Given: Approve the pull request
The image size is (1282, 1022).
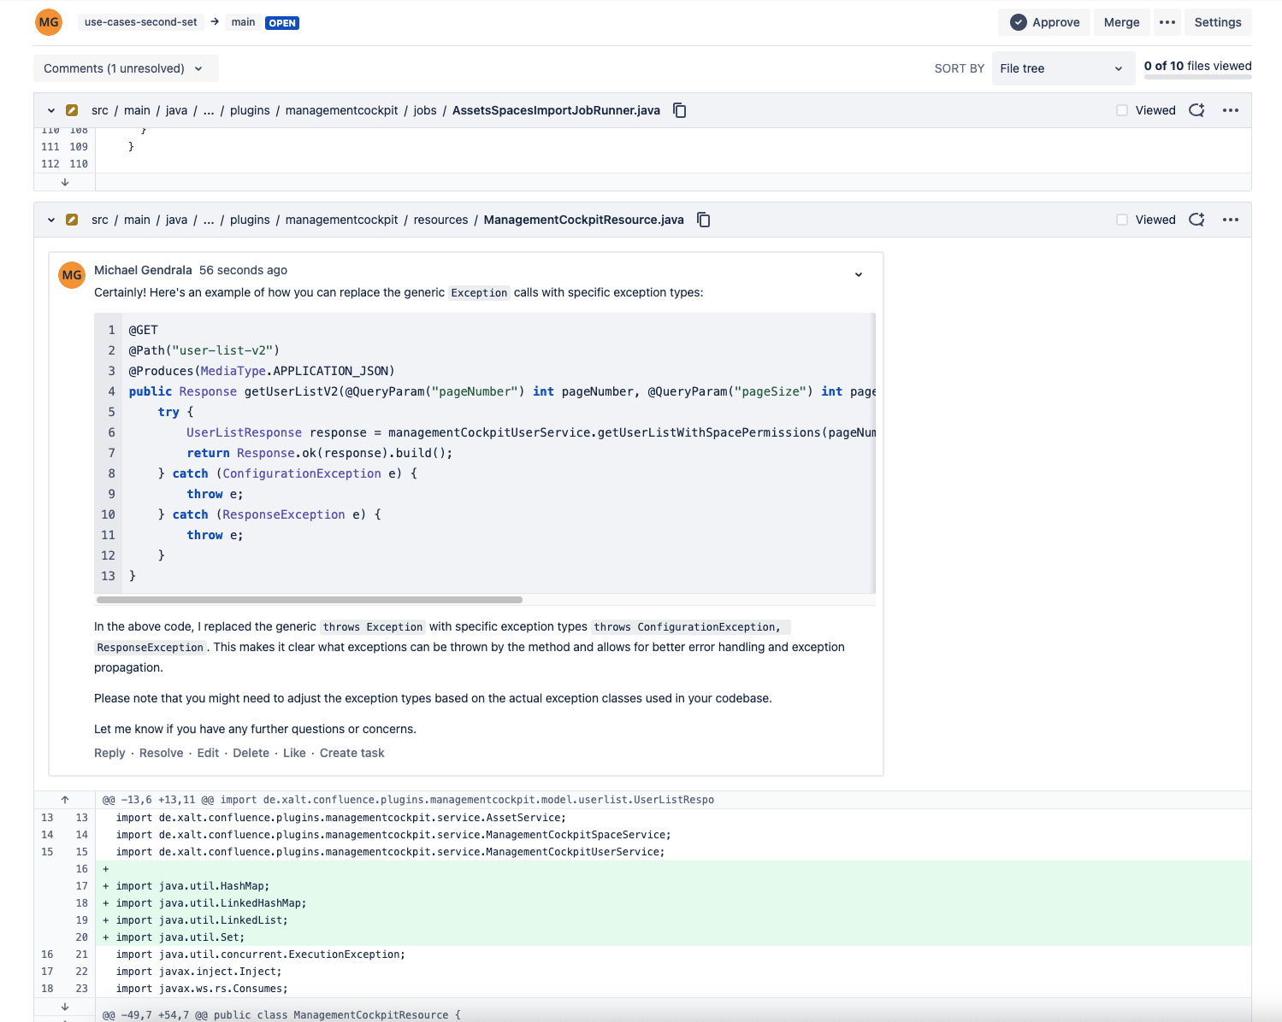Looking at the screenshot, I should [x=1044, y=22].
